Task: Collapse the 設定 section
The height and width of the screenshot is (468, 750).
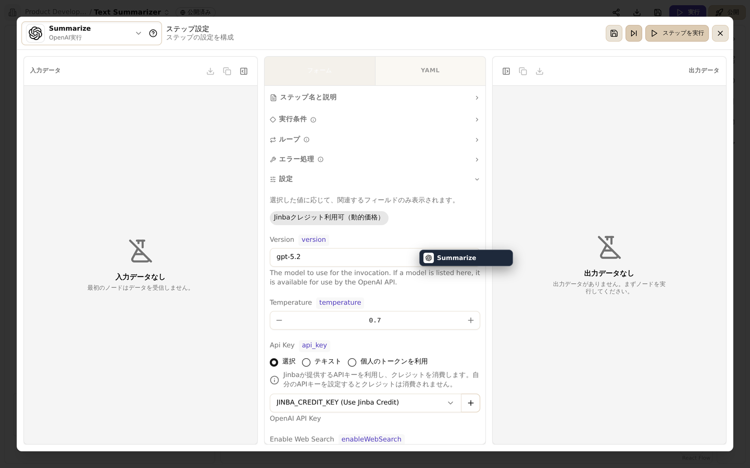Action: coord(375,179)
